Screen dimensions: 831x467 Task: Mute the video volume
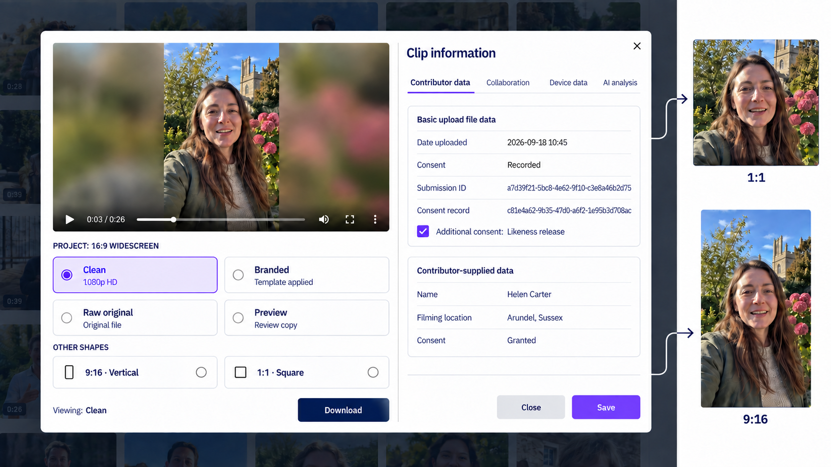click(x=324, y=219)
